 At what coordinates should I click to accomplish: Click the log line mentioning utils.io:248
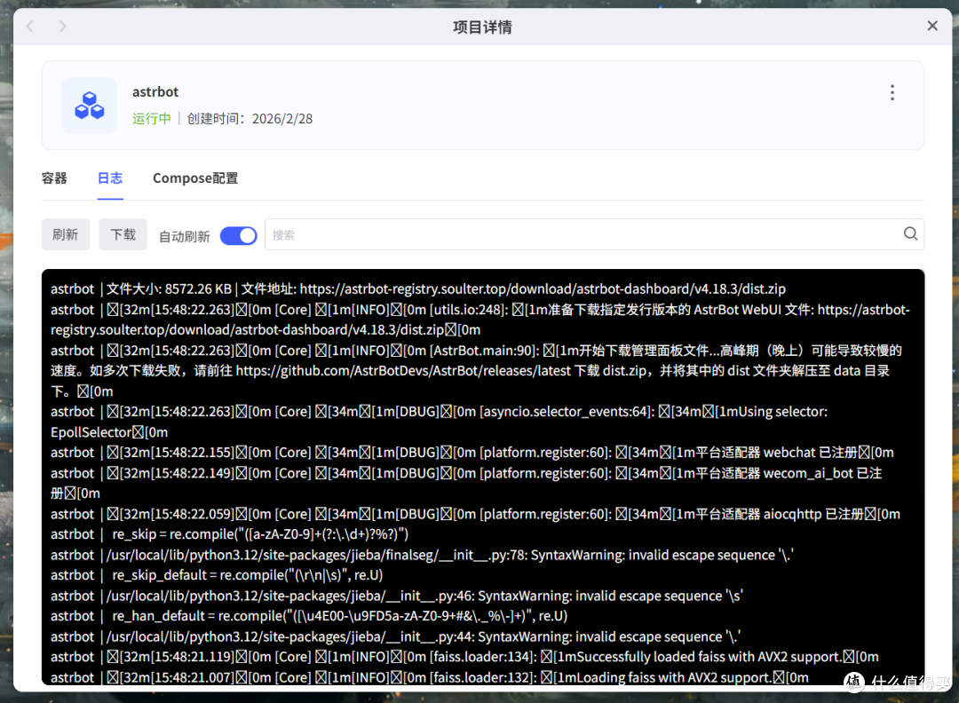480,320
